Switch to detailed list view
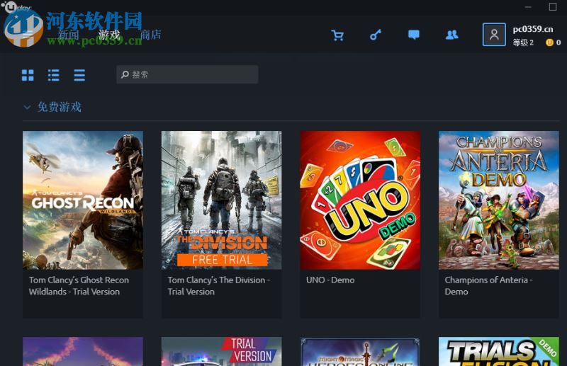 point(54,75)
